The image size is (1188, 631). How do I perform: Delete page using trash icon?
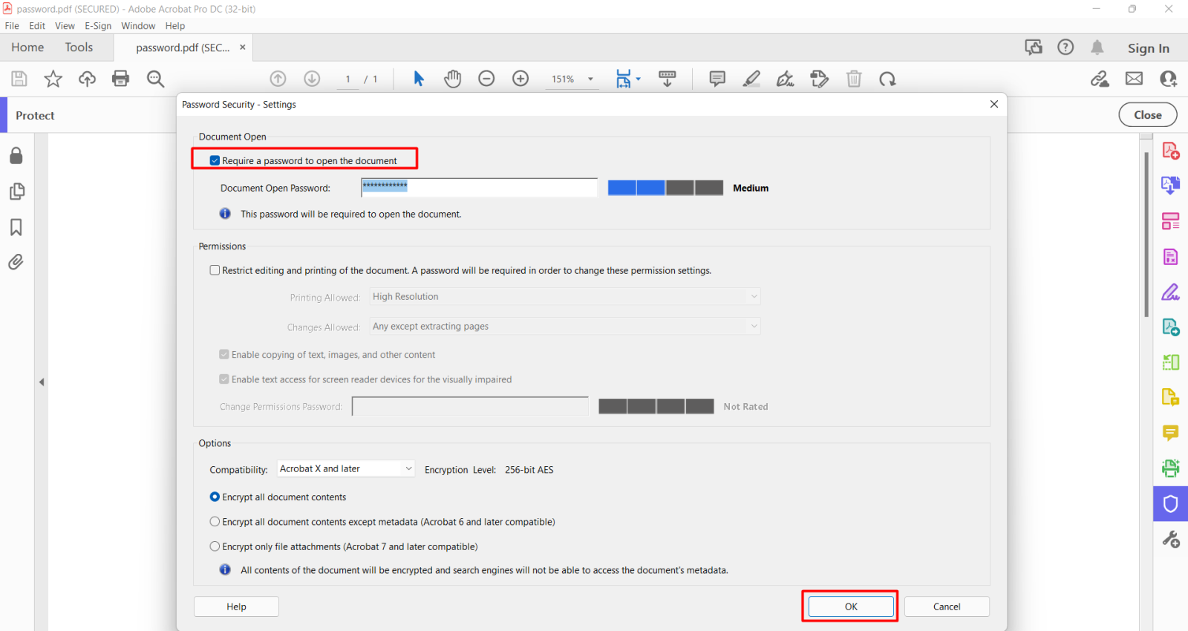click(854, 79)
